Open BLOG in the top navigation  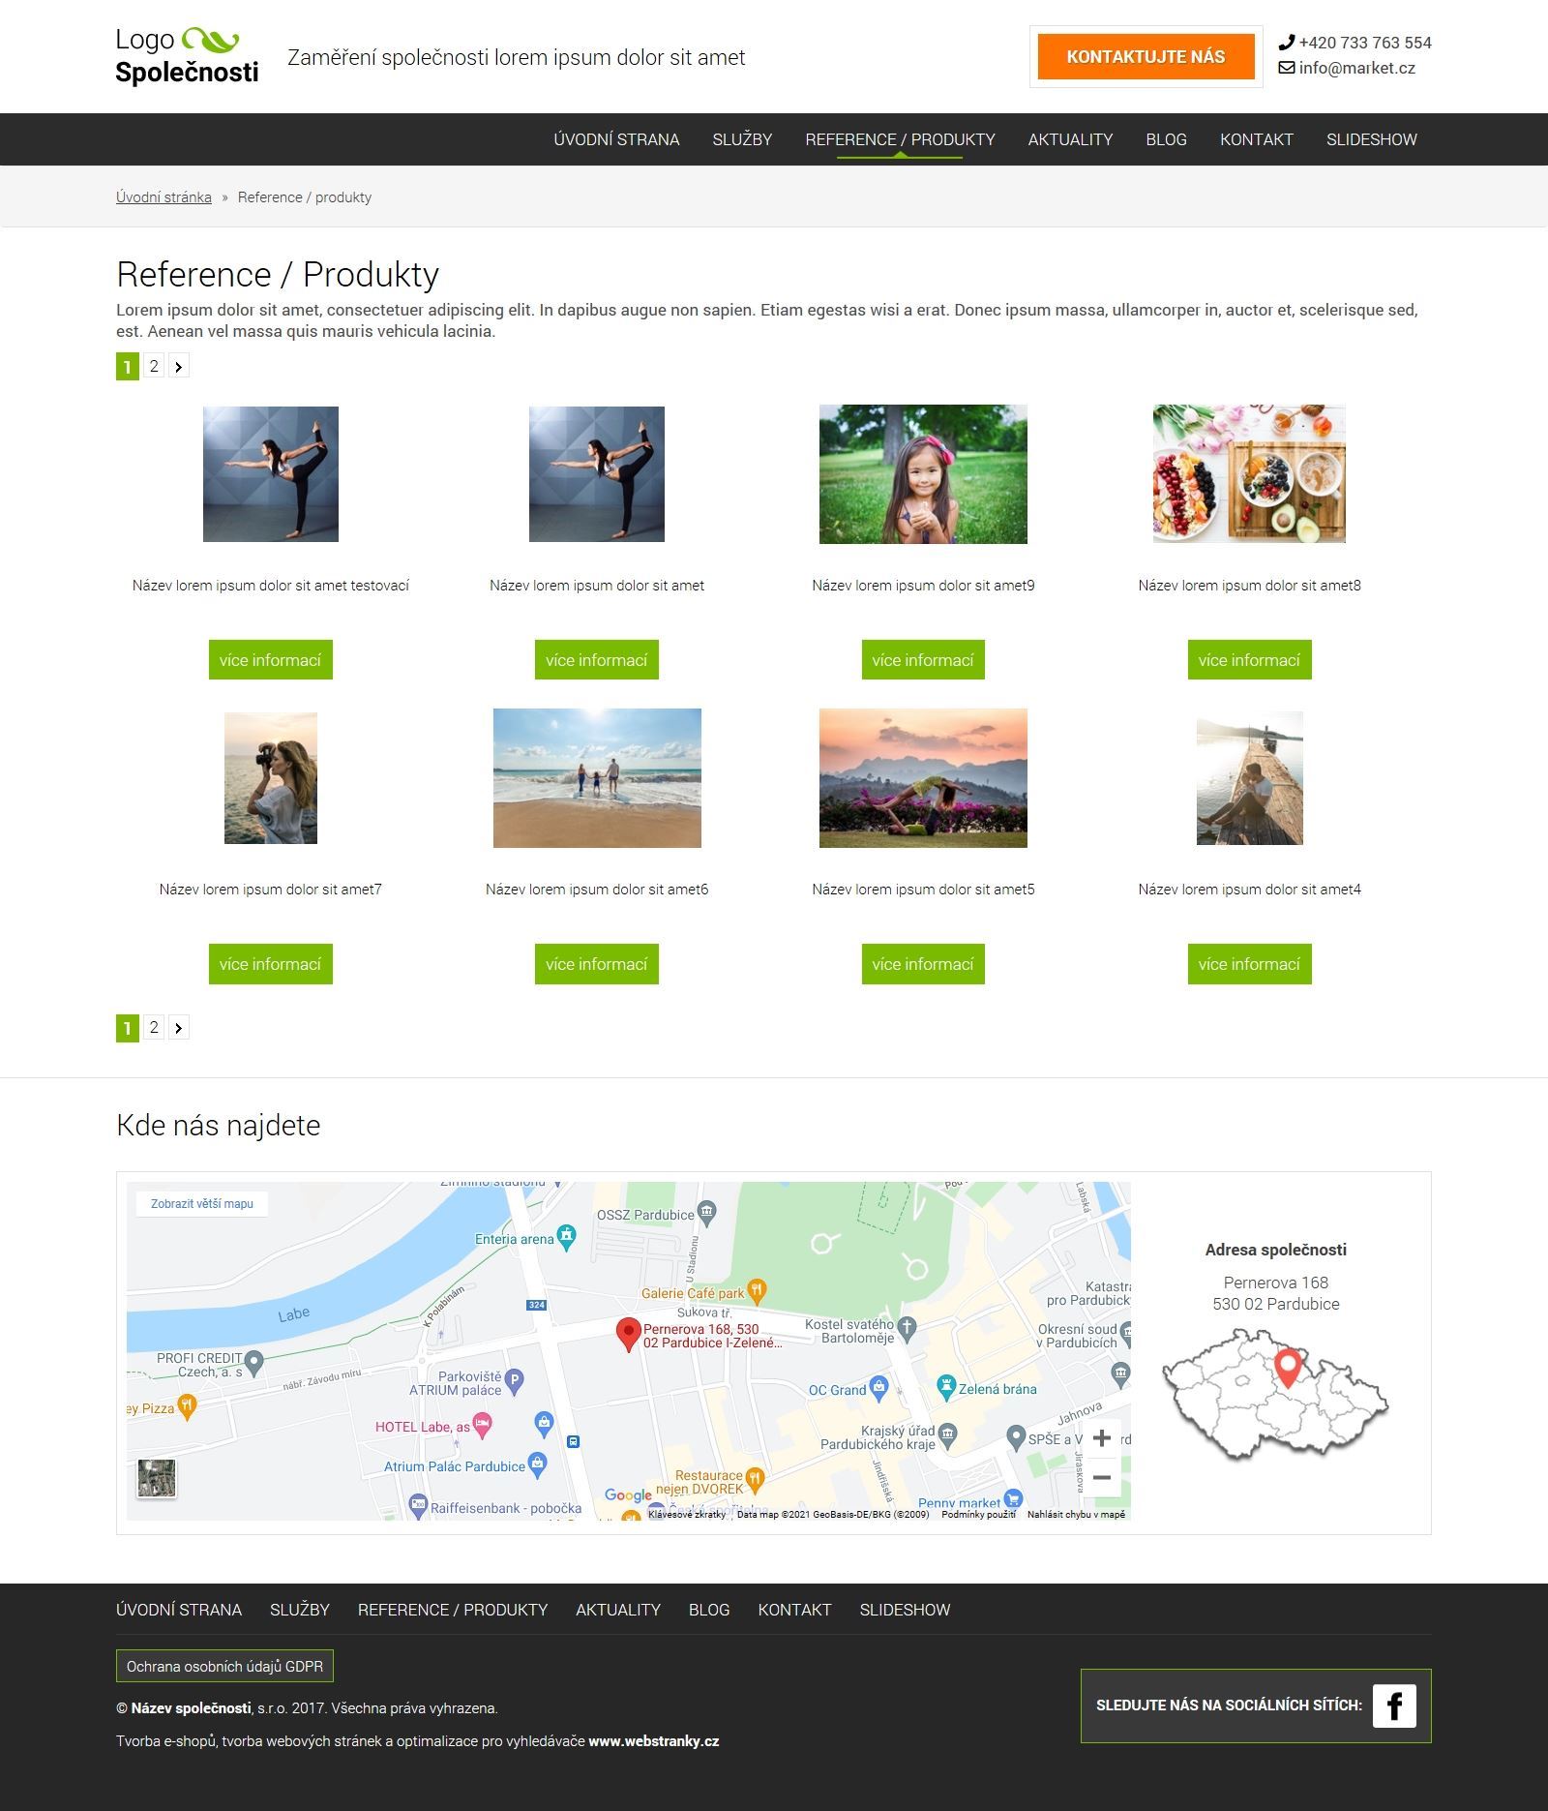(1166, 139)
